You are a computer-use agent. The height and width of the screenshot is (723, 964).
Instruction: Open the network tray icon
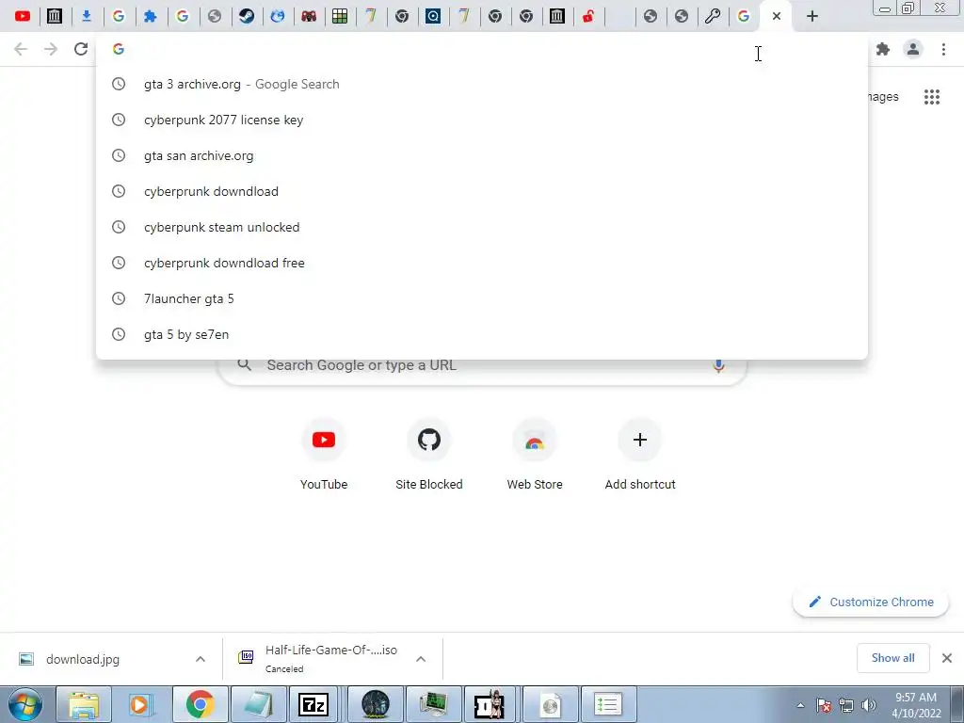click(x=846, y=705)
